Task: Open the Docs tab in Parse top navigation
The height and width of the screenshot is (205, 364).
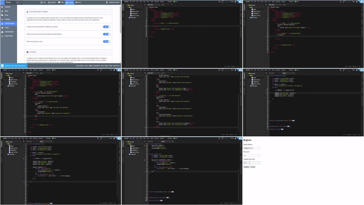Action: pos(78,2)
